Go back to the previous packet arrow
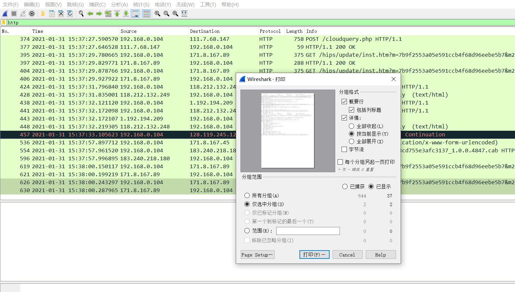Image resolution: width=515 pixels, height=292 pixels. pos(90,14)
